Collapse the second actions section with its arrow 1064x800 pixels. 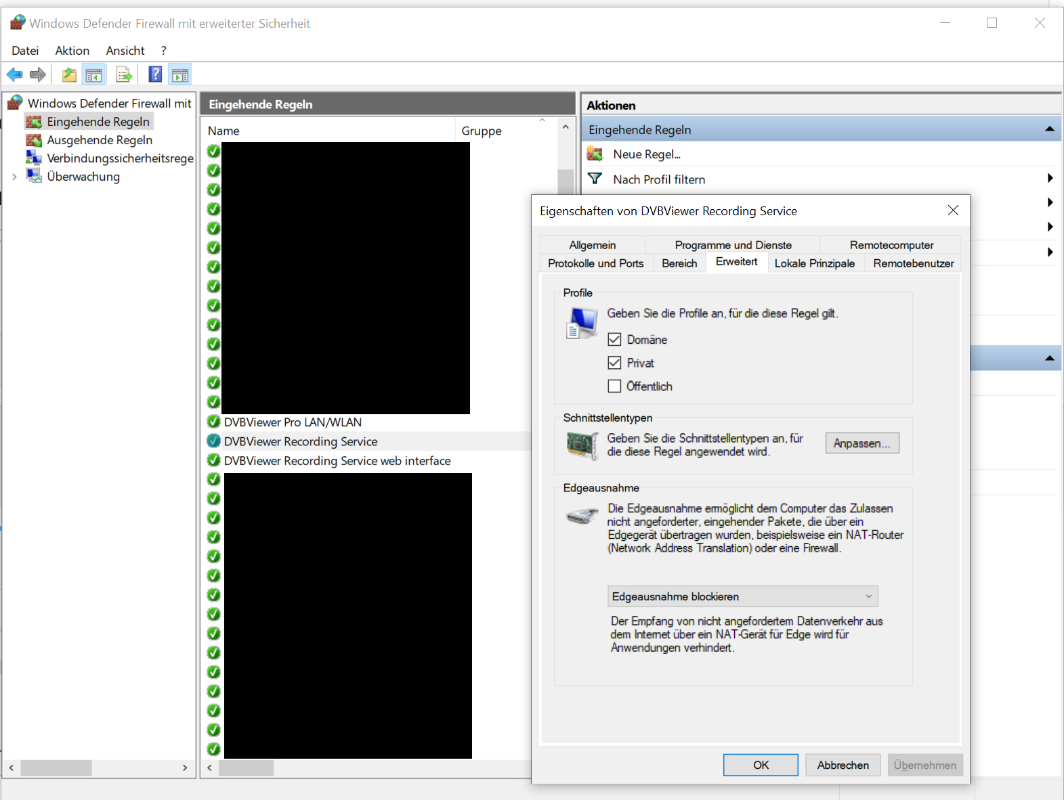tap(1050, 358)
